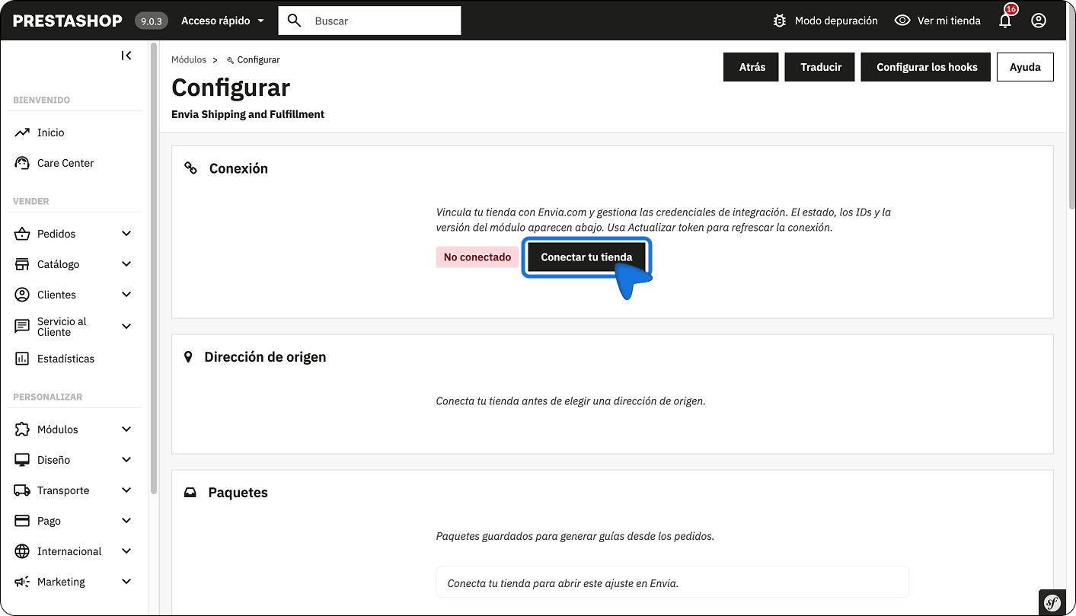Image resolution: width=1076 pixels, height=616 pixels.
Task: Expand the Pedidos menu chevron
Action: (x=126, y=234)
